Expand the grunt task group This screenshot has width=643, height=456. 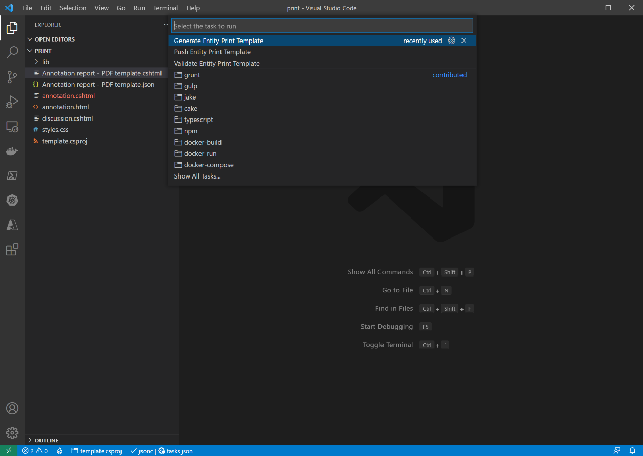323,75
